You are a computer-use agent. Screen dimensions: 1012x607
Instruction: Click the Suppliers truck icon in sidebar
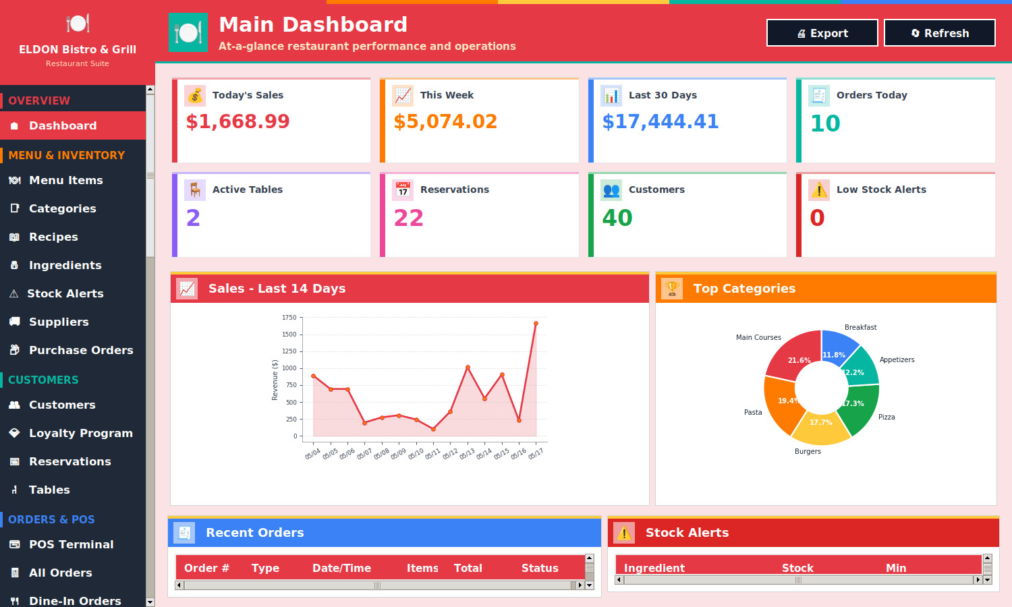[14, 322]
